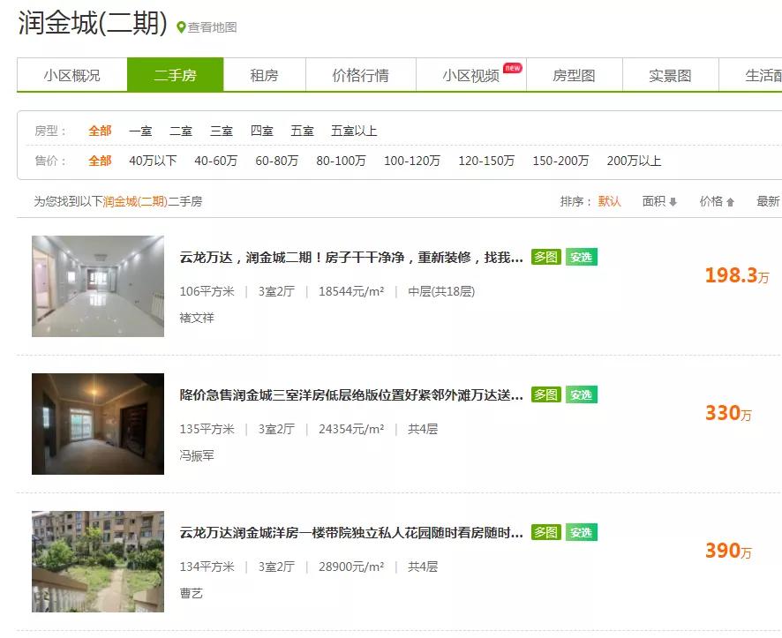Open the 查看地图 link
This screenshot has height=638, width=782.
tap(212, 26)
